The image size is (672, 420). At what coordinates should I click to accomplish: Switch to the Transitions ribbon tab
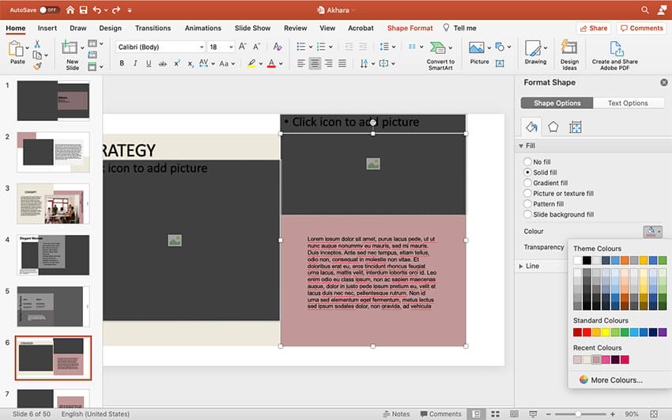pos(153,28)
